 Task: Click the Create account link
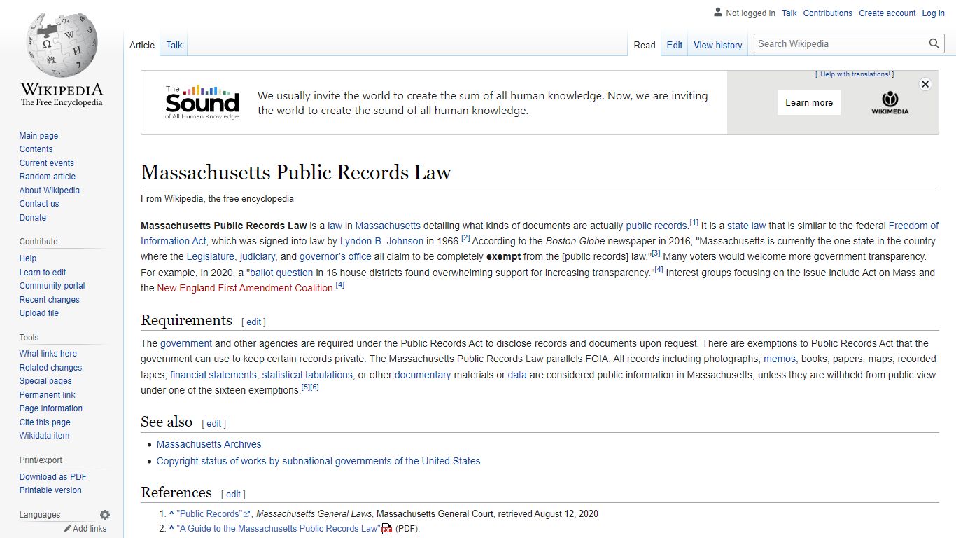(x=887, y=13)
